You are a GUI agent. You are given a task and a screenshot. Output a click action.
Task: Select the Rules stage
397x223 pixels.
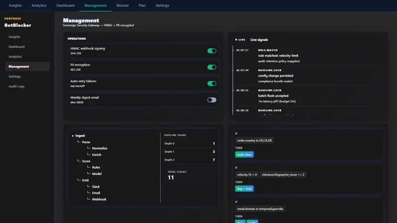(x=96, y=167)
